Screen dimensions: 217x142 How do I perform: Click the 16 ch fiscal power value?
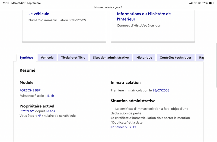(50, 96)
